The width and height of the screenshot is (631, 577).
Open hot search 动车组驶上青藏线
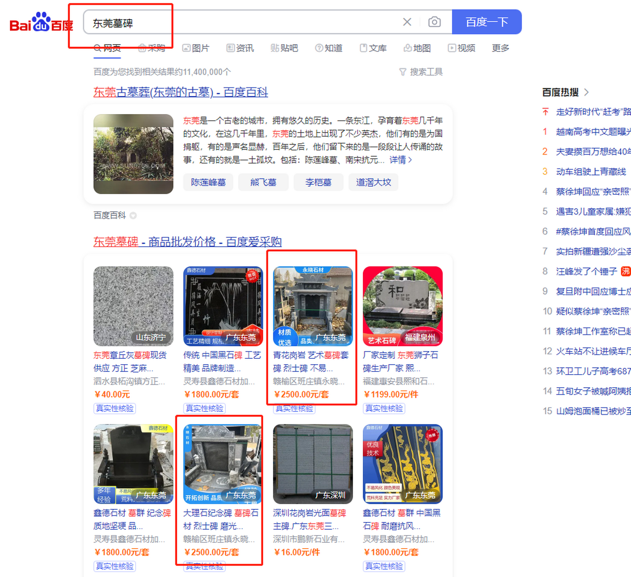tap(591, 171)
